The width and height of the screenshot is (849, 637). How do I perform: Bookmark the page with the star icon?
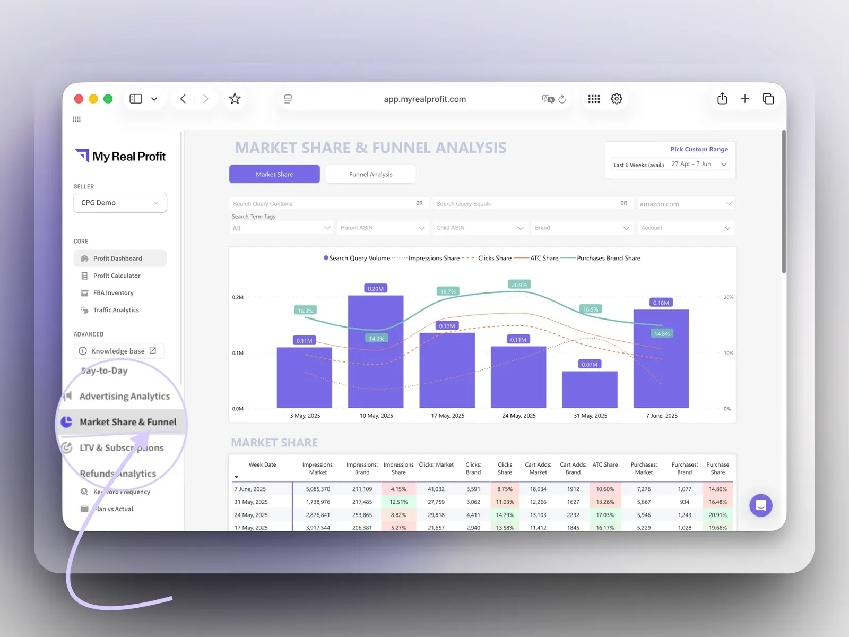point(235,99)
